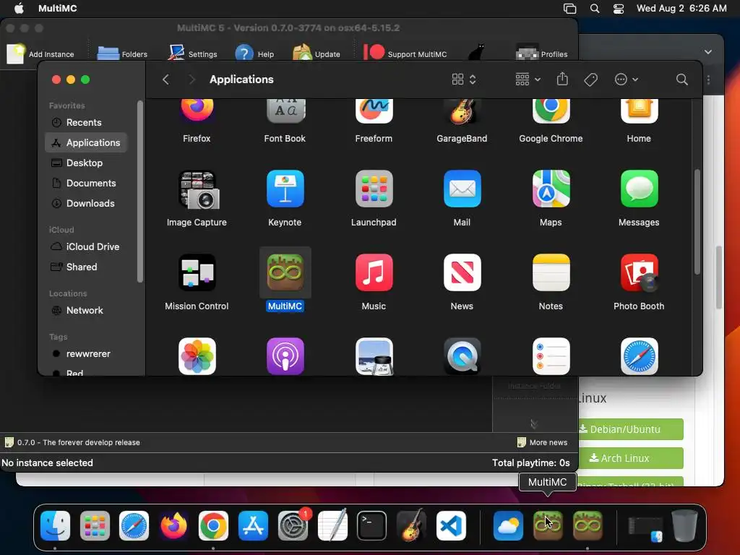The height and width of the screenshot is (555, 740).
Task: Select the Freeform app icon
Action: [374, 111]
